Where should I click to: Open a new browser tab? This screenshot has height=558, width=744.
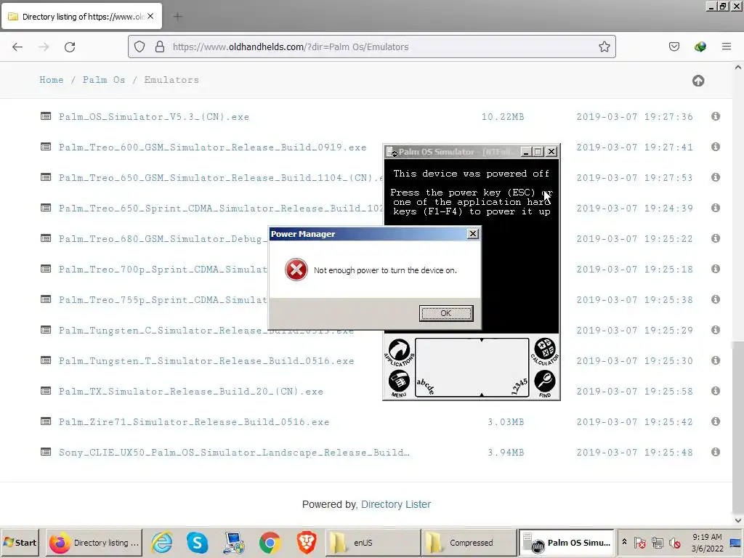pos(177,17)
